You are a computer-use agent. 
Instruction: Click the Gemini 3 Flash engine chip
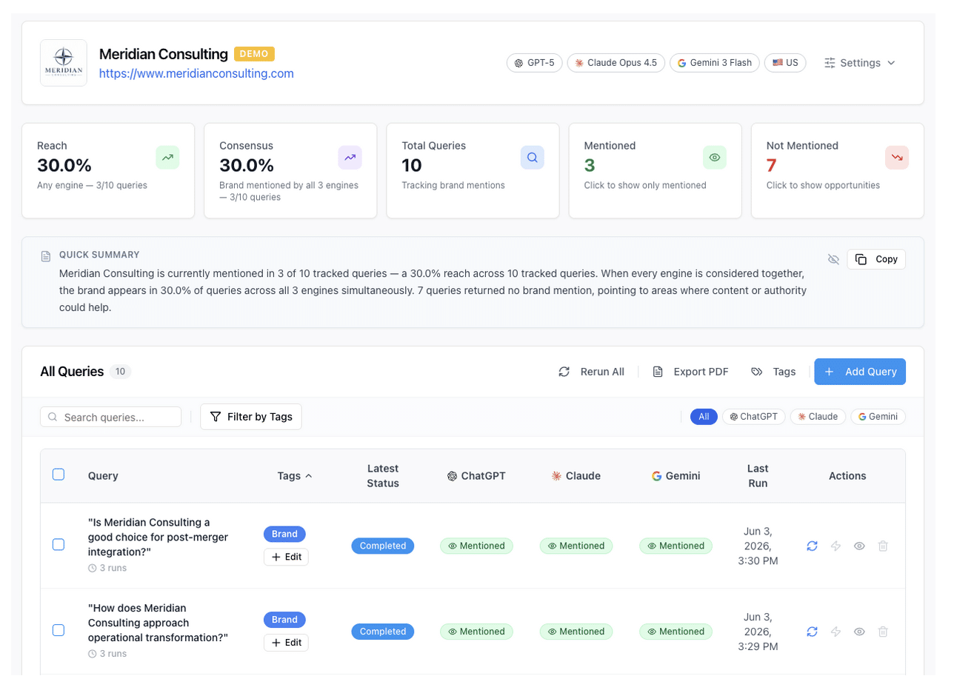pyautogui.click(x=714, y=63)
